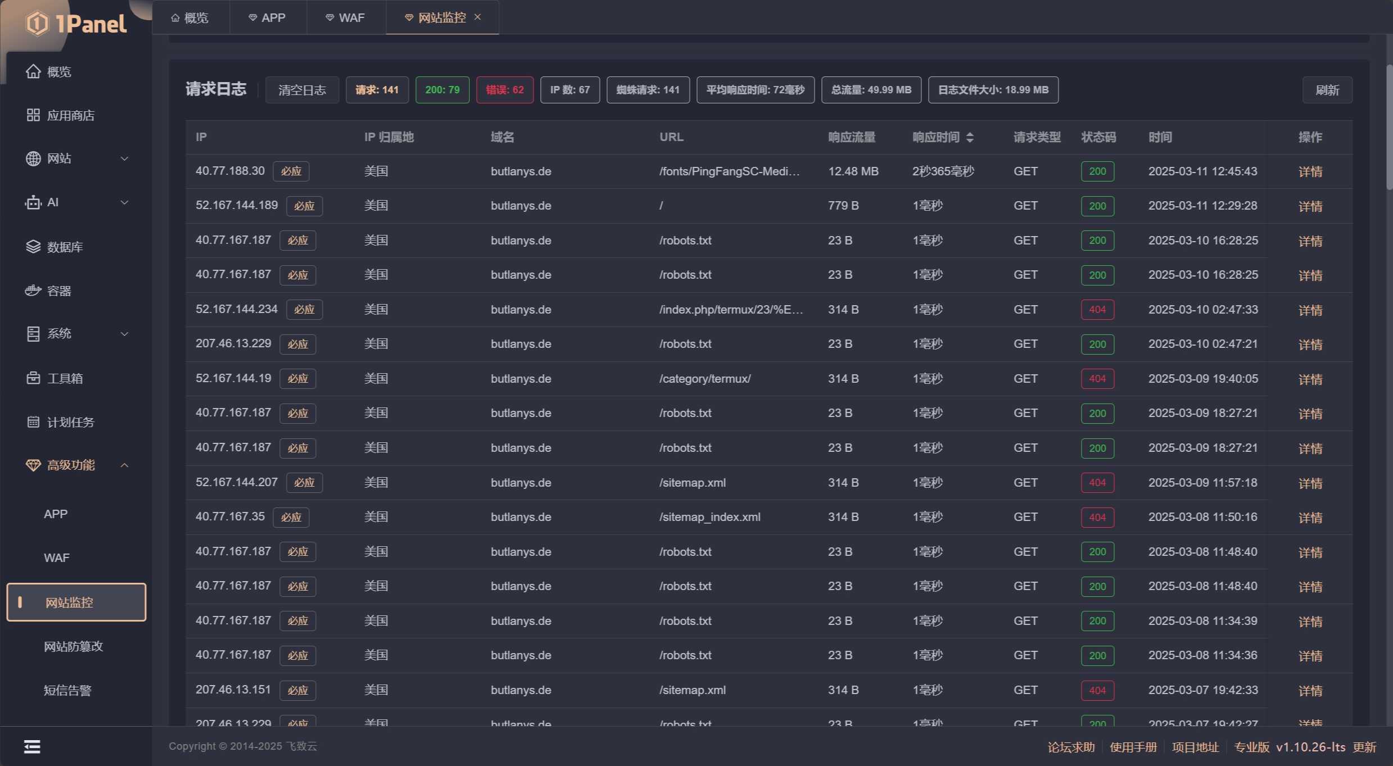This screenshot has height=766, width=1393.
Task: Sort by 响应时间 column arrows
Action: point(970,137)
